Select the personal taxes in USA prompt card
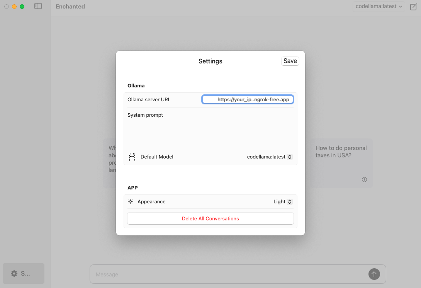 (x=341, y=163)
